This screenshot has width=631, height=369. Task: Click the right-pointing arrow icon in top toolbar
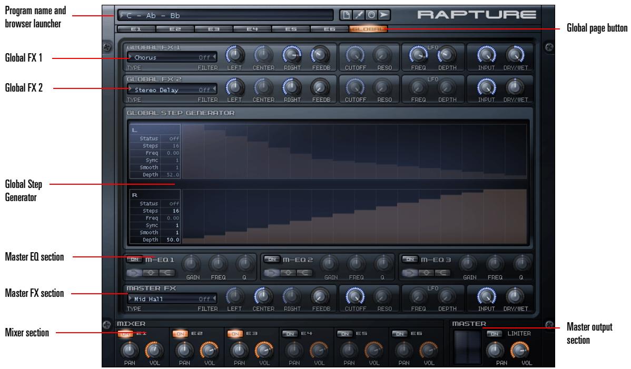[384, 15]
